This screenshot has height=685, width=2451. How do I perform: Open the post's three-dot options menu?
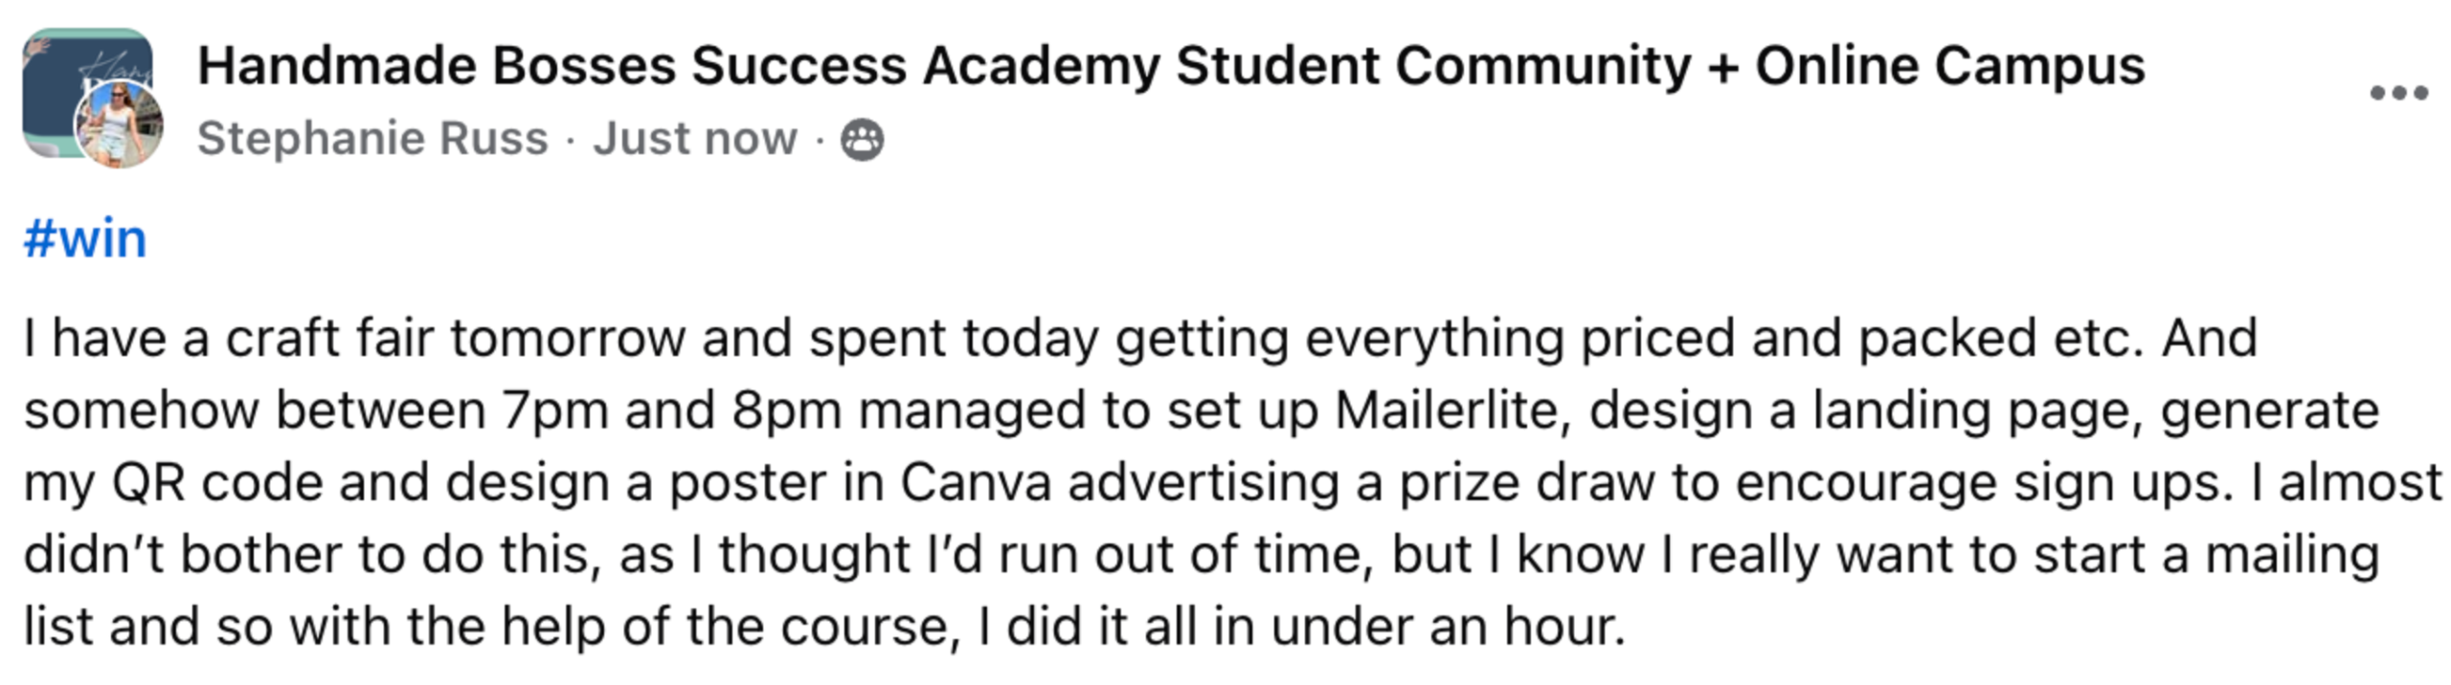pyautogui.click(x=2398, y=93)
